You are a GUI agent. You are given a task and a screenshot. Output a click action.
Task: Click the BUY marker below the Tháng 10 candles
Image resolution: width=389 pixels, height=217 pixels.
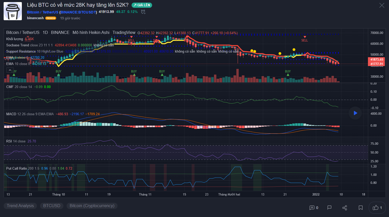(59, 73)
